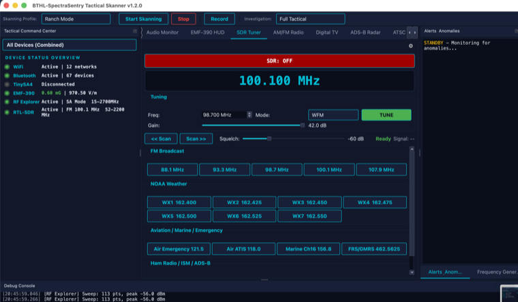Image resolution: width=518 pixels, height=302 pixels.
Task: Tune to 107.9 MHz FM preset
Action: click(381, 169)
